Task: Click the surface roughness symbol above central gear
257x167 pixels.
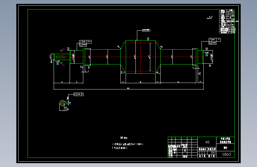Action: tap(148, 39)
